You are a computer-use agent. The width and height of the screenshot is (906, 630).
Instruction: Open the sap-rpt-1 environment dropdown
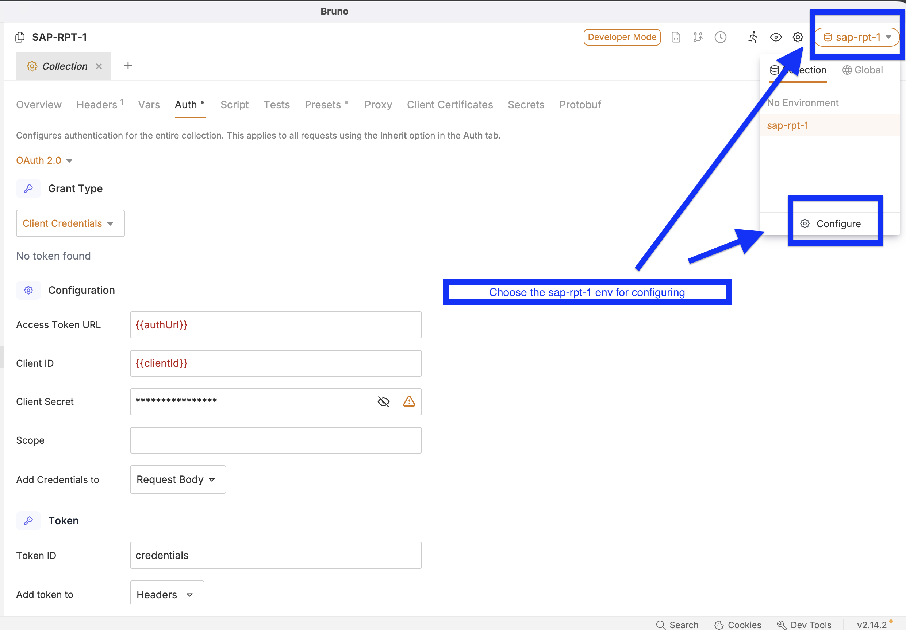pyautogui.click(x=857, y=37)
